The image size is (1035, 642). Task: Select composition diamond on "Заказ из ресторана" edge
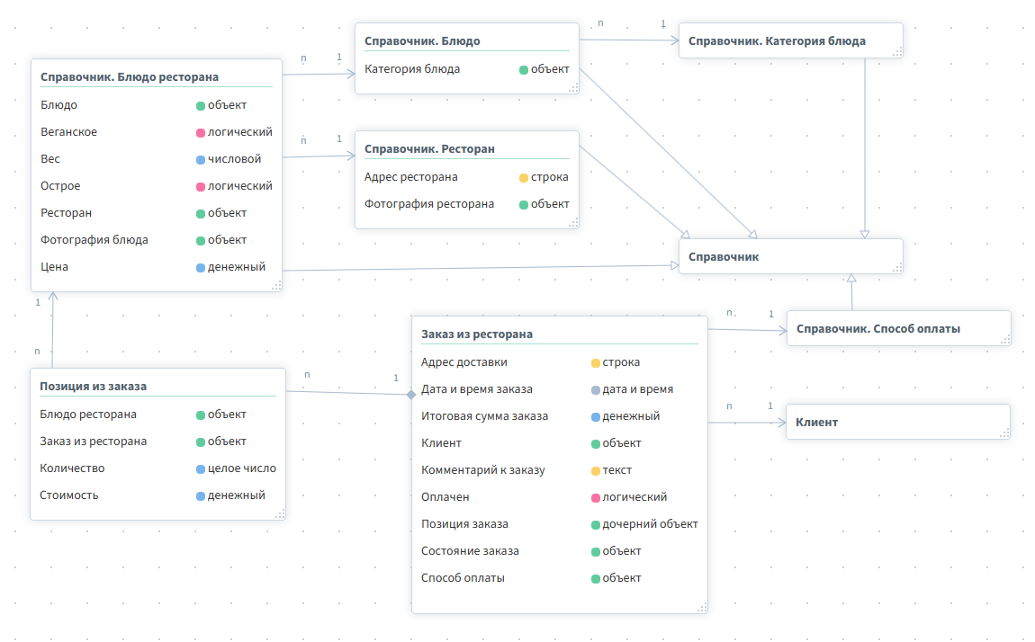(411, 394)
